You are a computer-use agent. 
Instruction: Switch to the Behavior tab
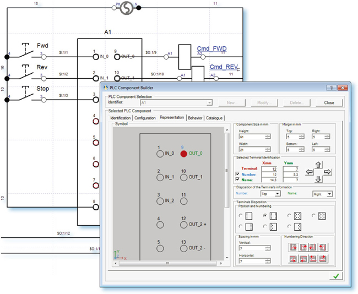pyautogui.click(x=195, y=118)
